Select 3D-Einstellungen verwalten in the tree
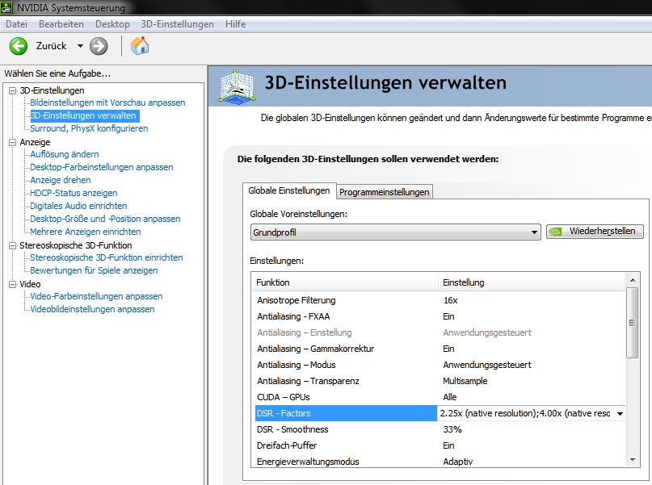 (84, 115)
